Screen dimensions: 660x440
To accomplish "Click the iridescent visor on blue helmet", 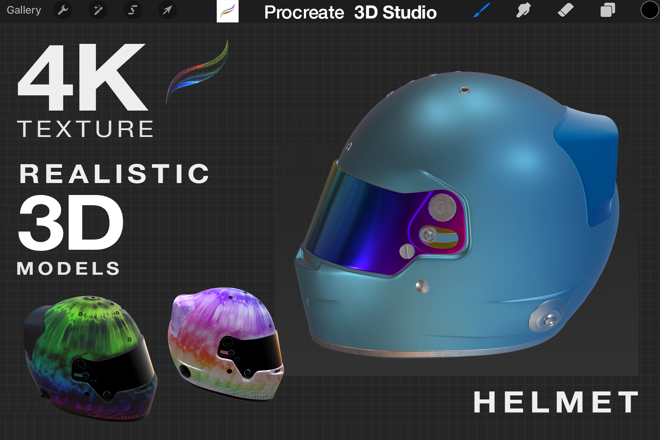I will point(363,225).
